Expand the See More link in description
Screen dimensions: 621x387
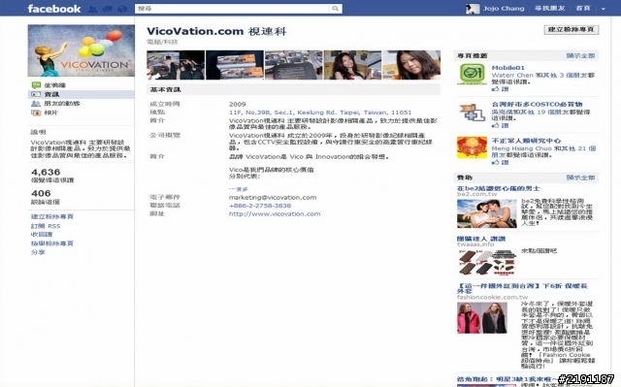tap(238, 189)
